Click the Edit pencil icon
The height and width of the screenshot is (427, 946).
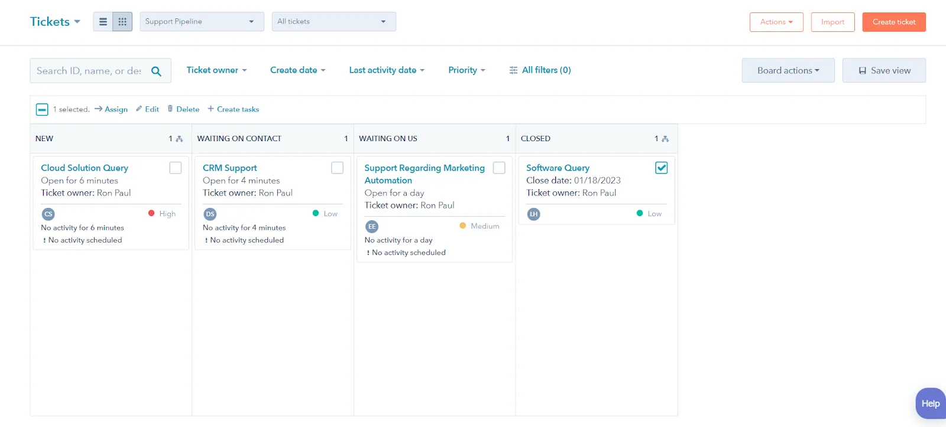click(139, 109)
